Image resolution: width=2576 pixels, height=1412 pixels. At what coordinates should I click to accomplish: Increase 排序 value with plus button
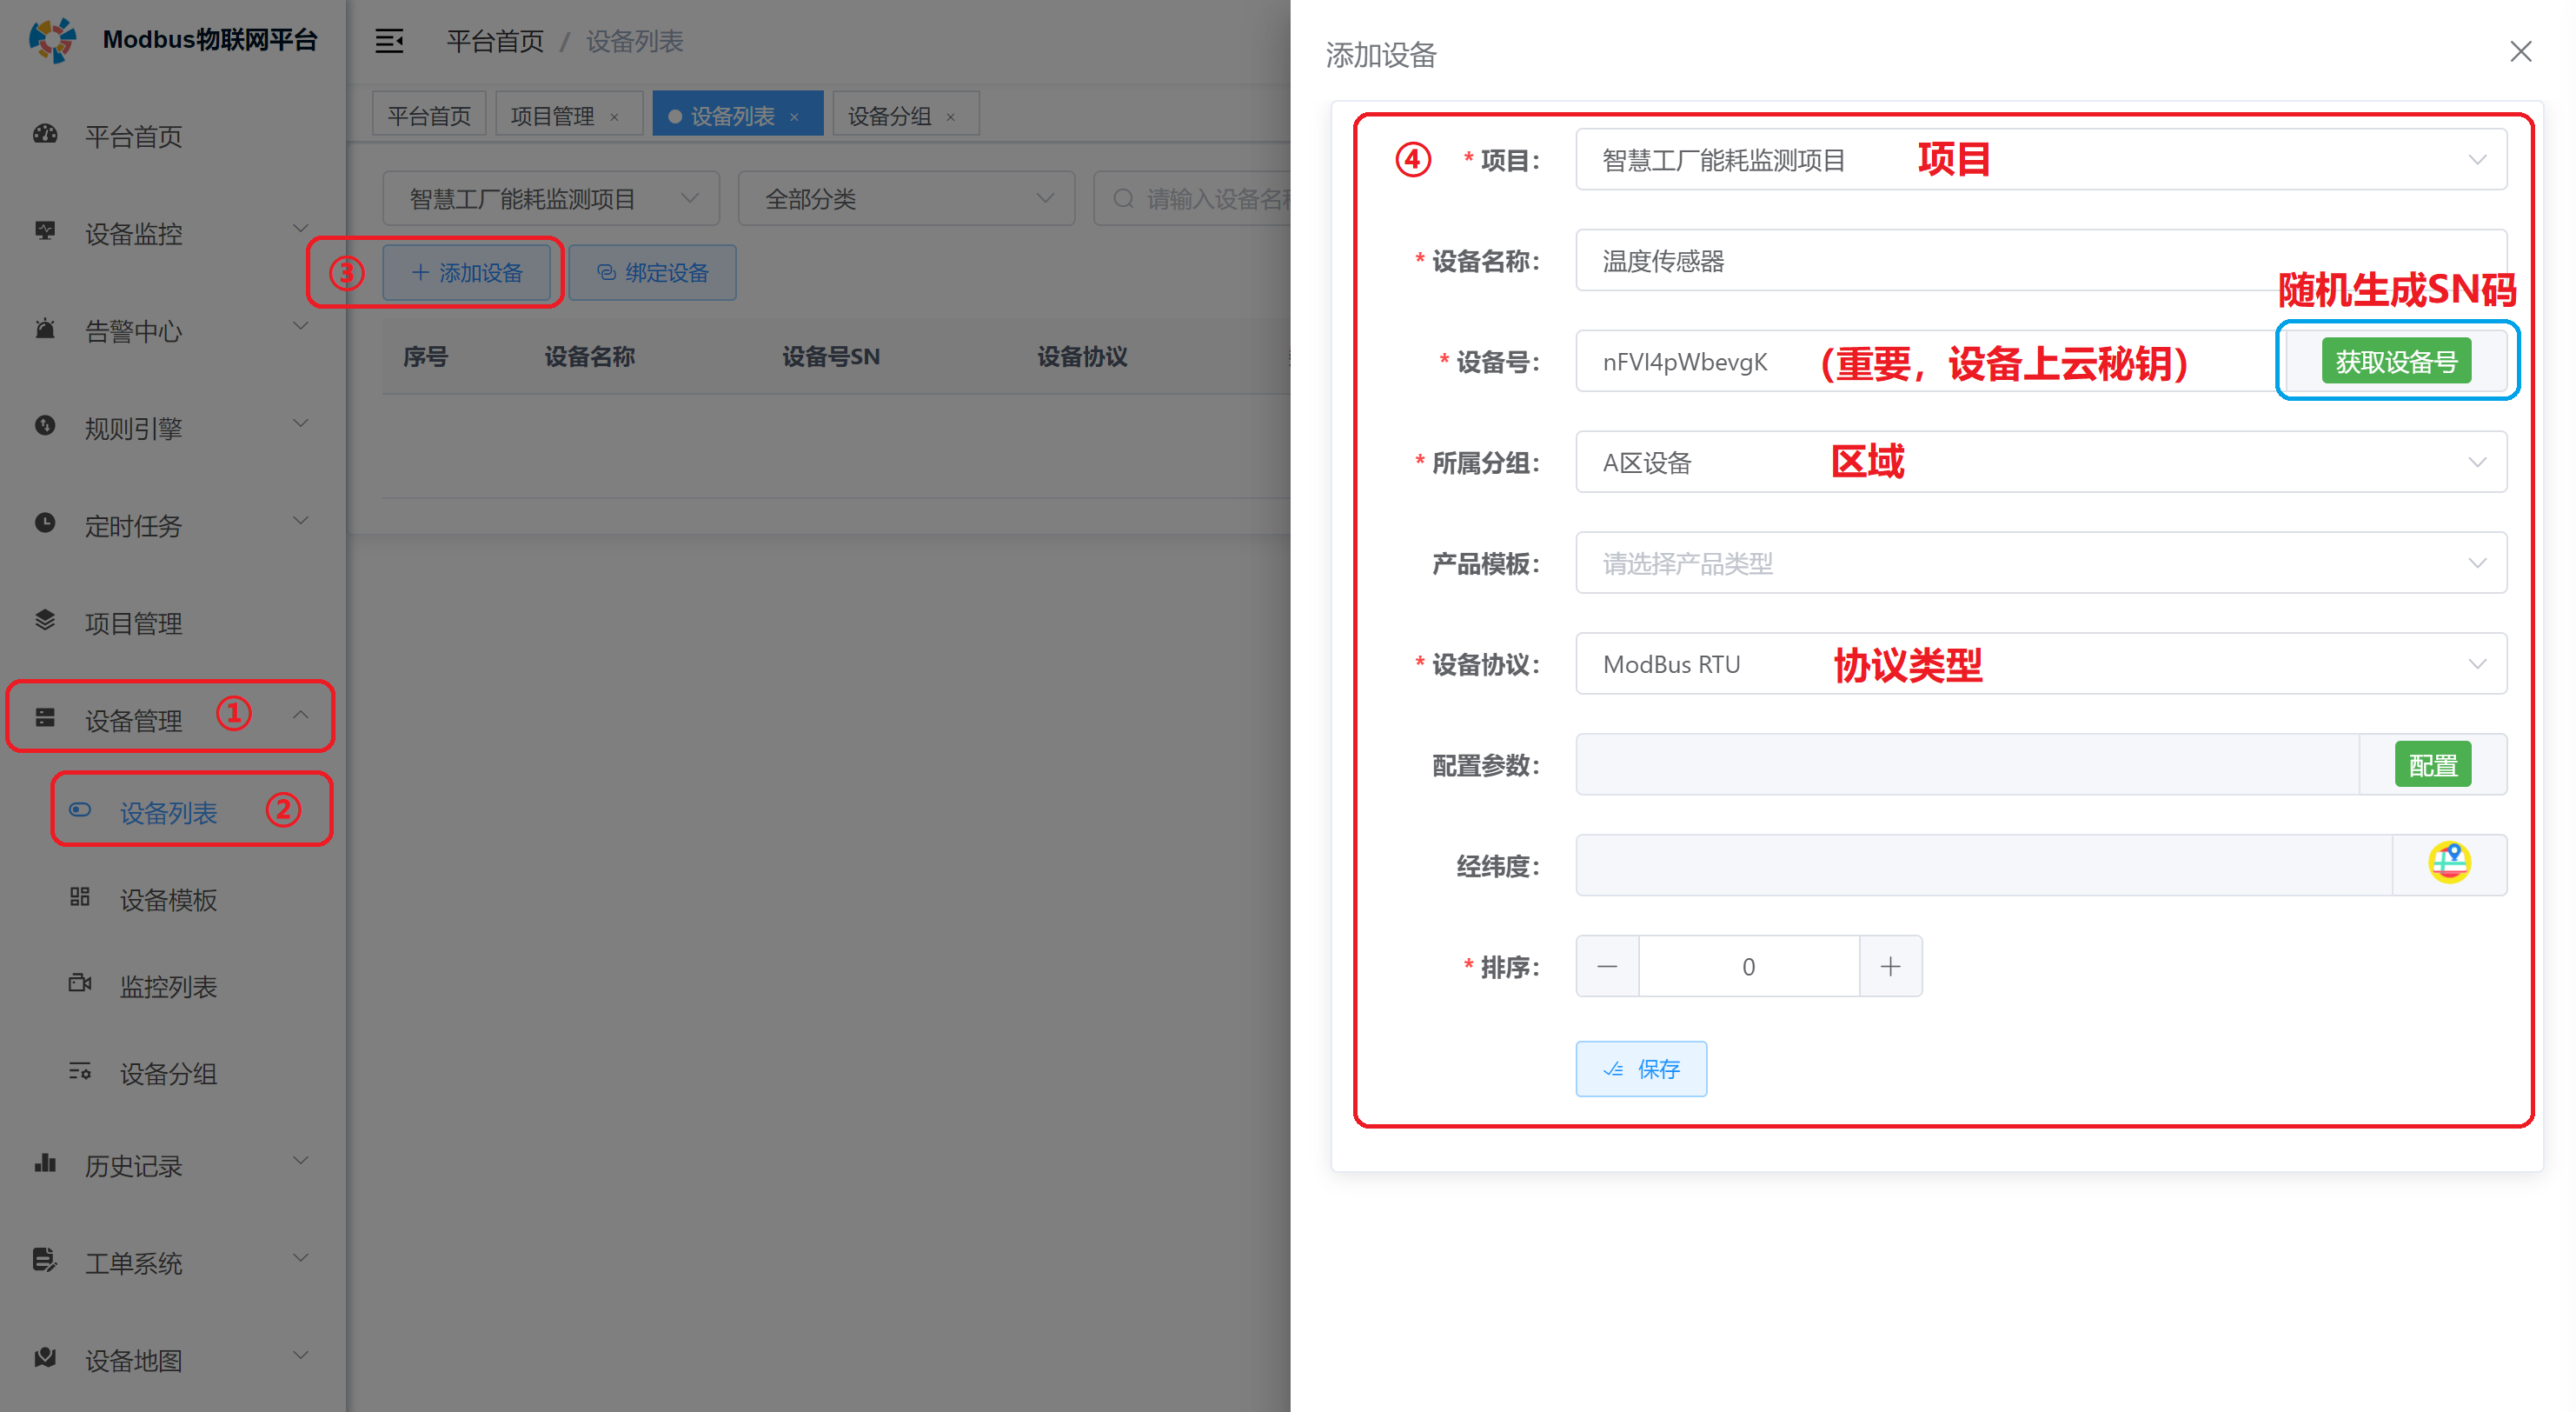(x=1890, y=966)
